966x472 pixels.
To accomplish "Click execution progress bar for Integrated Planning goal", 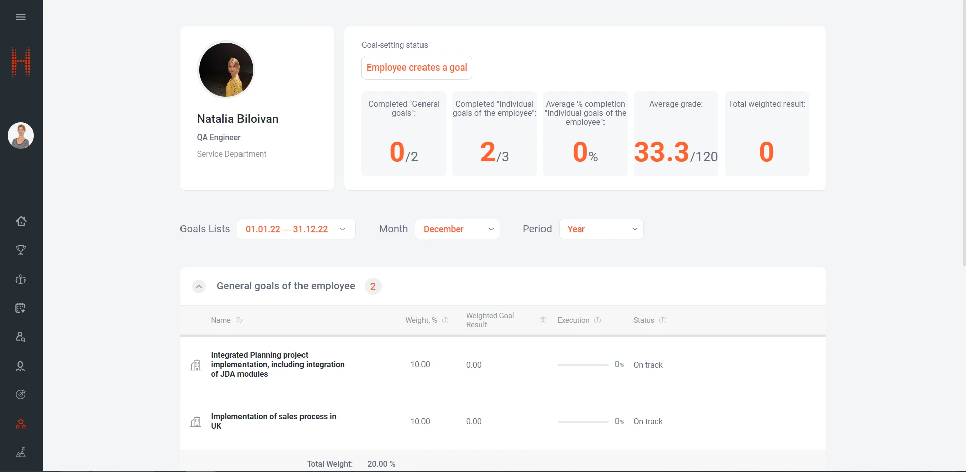I will click(582, 365).
